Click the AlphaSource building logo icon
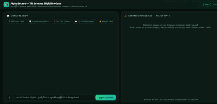 [6, 5]
